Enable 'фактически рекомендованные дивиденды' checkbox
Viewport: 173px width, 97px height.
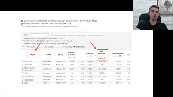(x=74, y=41)
